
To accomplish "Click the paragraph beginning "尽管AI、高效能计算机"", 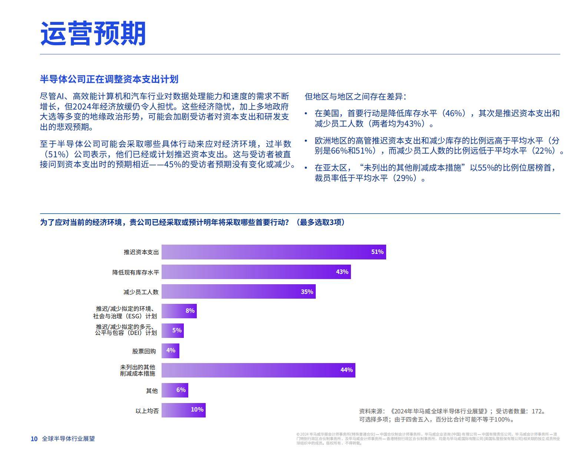I will 165,112.
